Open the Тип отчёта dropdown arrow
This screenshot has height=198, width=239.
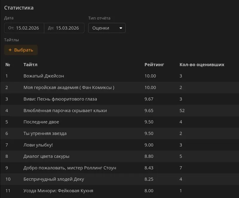[x=121, y=28]
